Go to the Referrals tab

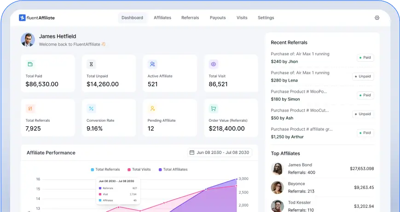pyautogui.click(x=190, y=18)
